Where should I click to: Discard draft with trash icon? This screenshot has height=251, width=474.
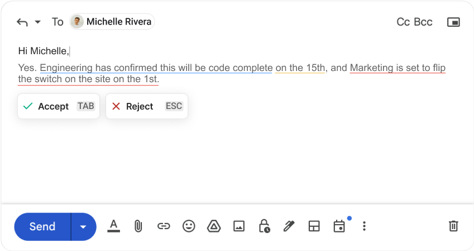tap(453, 226)
